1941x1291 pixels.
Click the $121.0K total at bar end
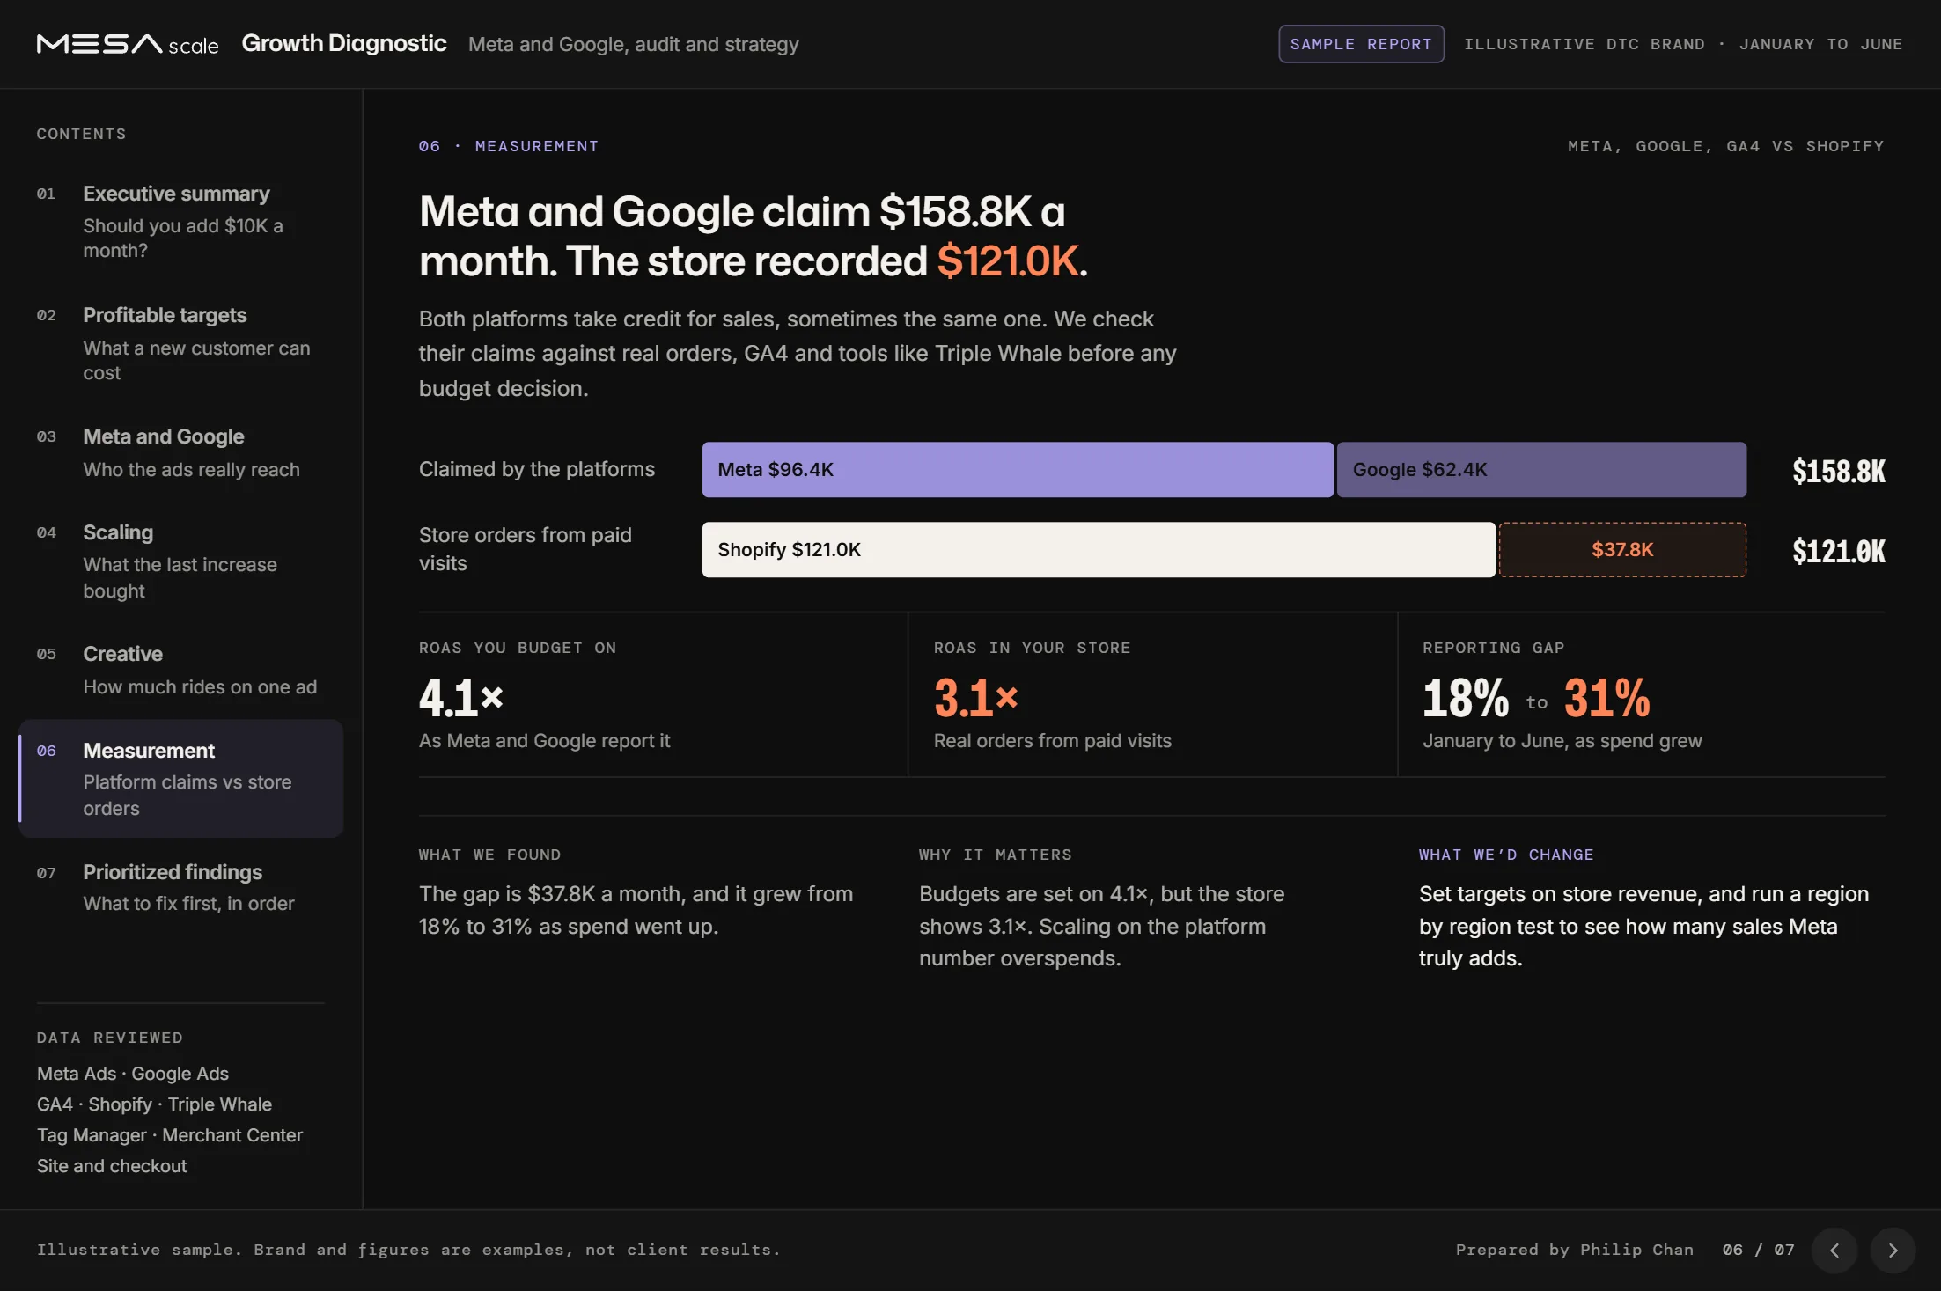click(1839, 551)
